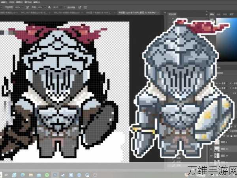
Task: Click the green round taskbar icon
Action: point(47,175)
